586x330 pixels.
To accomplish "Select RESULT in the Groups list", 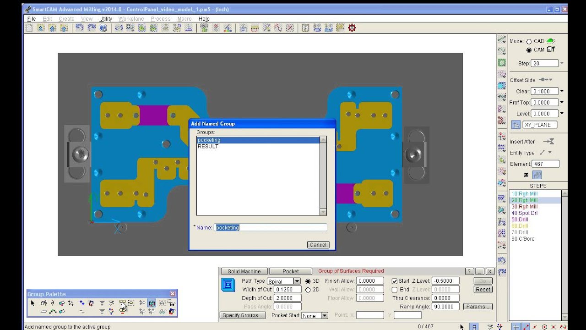I will click(x=258, y=147).
